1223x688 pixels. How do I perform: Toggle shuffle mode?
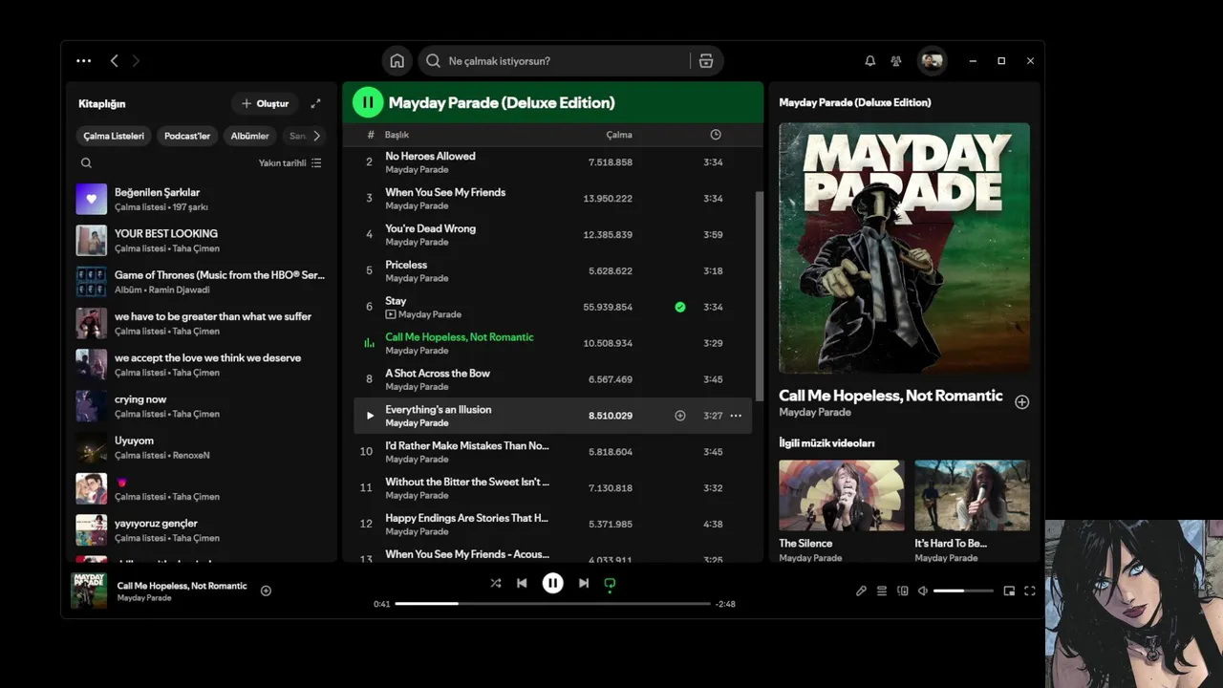click(x=496, y=583)
